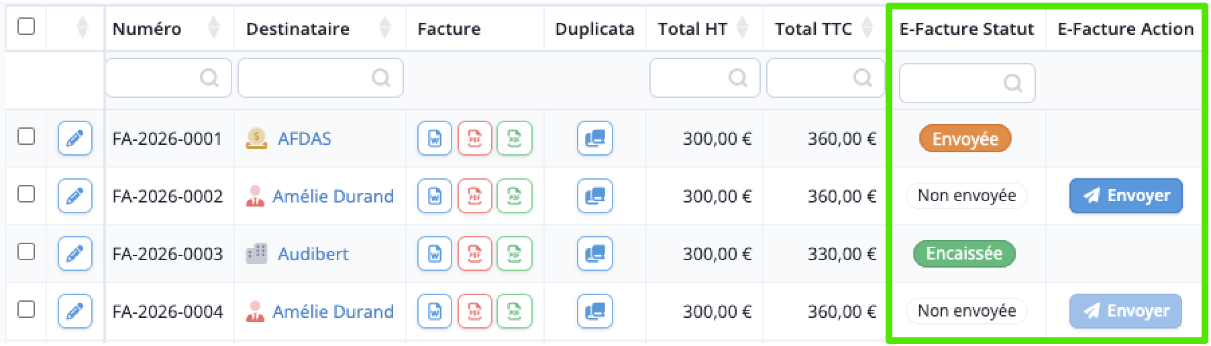Open red PDF icon for invoice FA-2026-0004
Screen dimensions: 1211x346
click(475, 311)
